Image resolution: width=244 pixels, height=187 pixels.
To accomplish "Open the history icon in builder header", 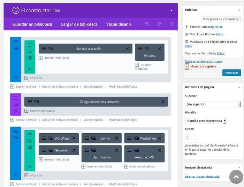I will point(171,24).
